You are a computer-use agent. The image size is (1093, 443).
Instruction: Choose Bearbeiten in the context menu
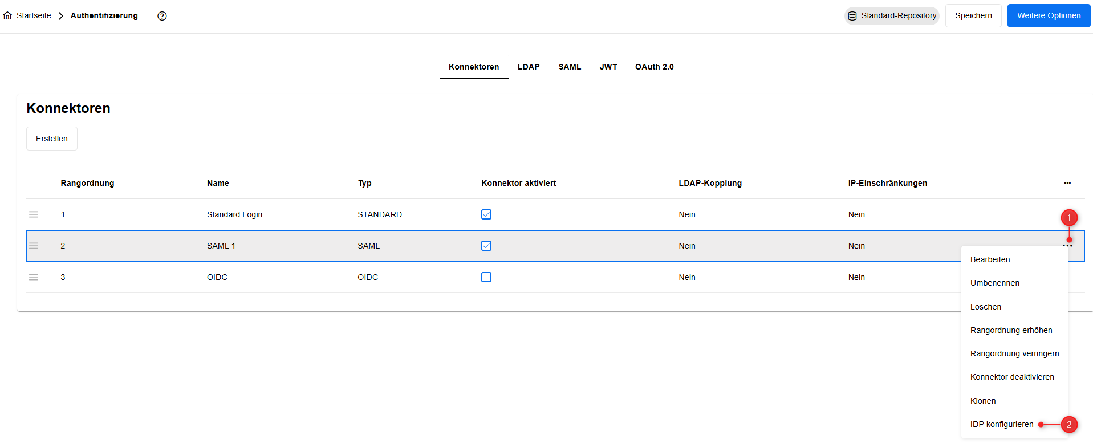(x=990, y=259)
